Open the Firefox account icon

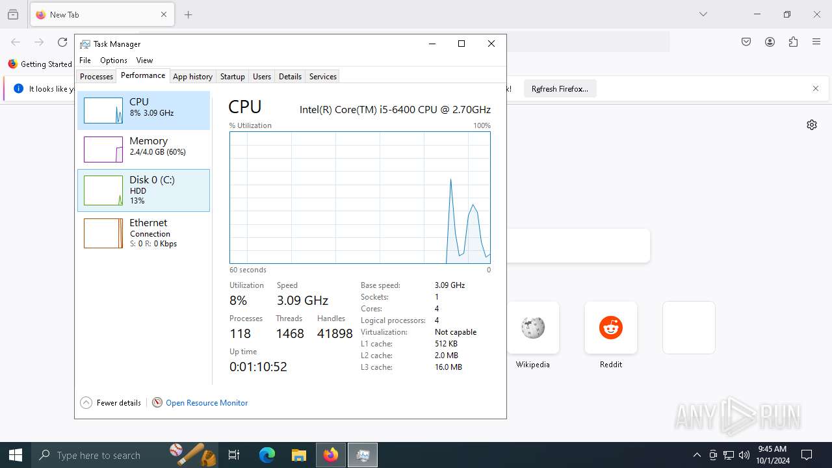pyautogui.click(x=770, y=42)
